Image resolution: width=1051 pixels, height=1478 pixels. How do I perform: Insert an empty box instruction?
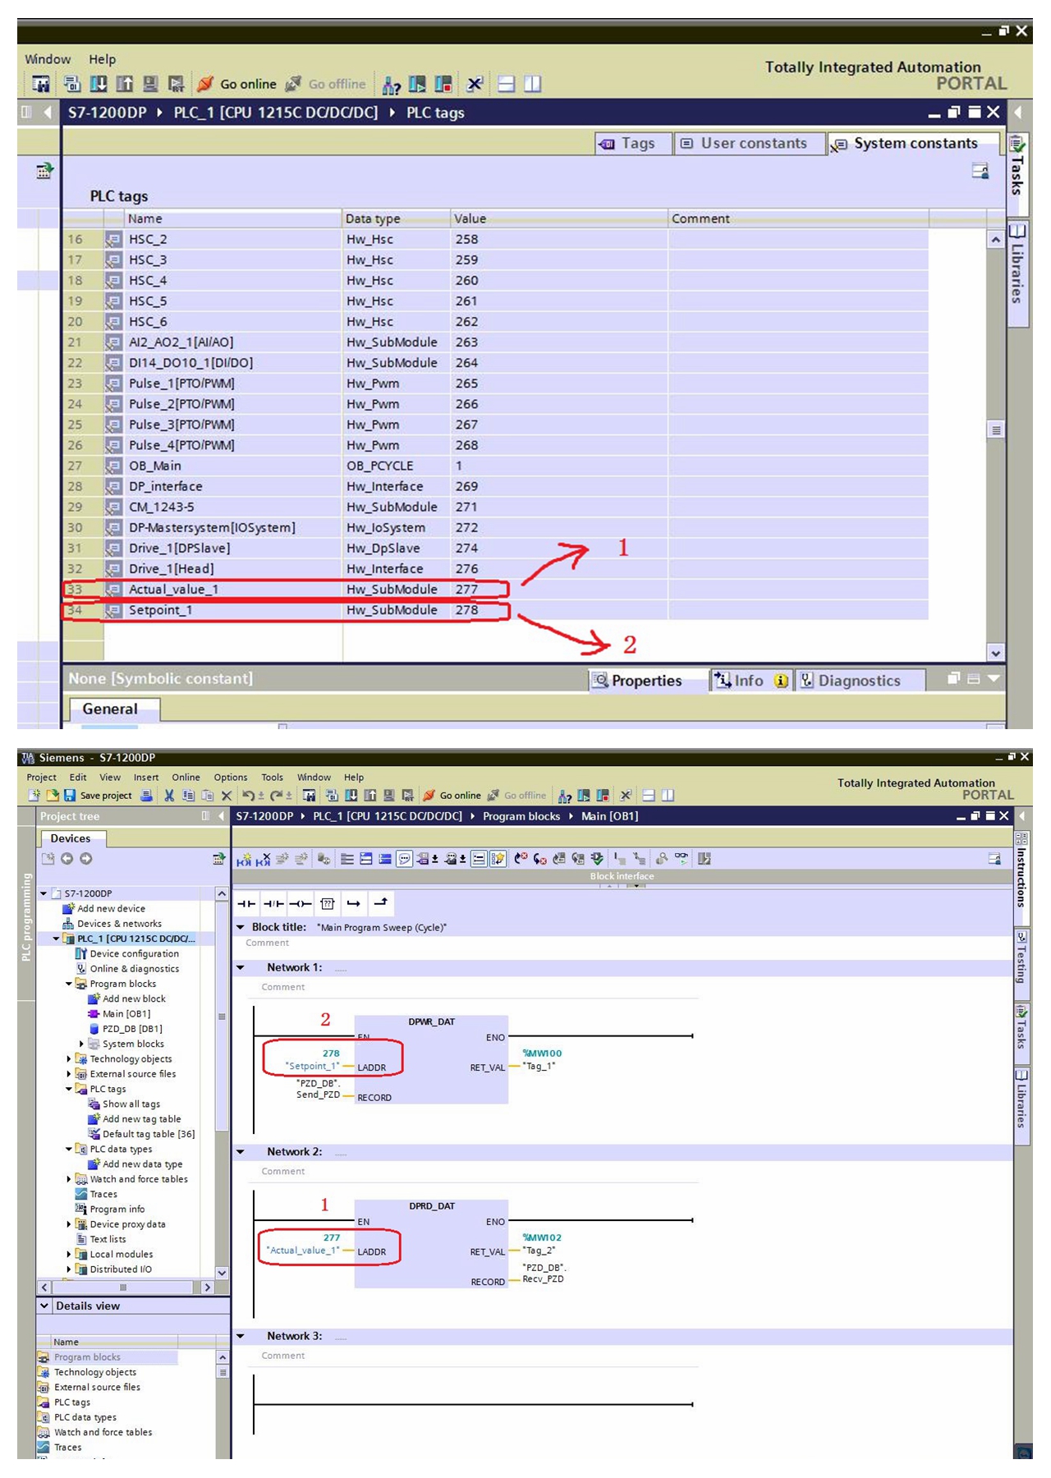328,903
